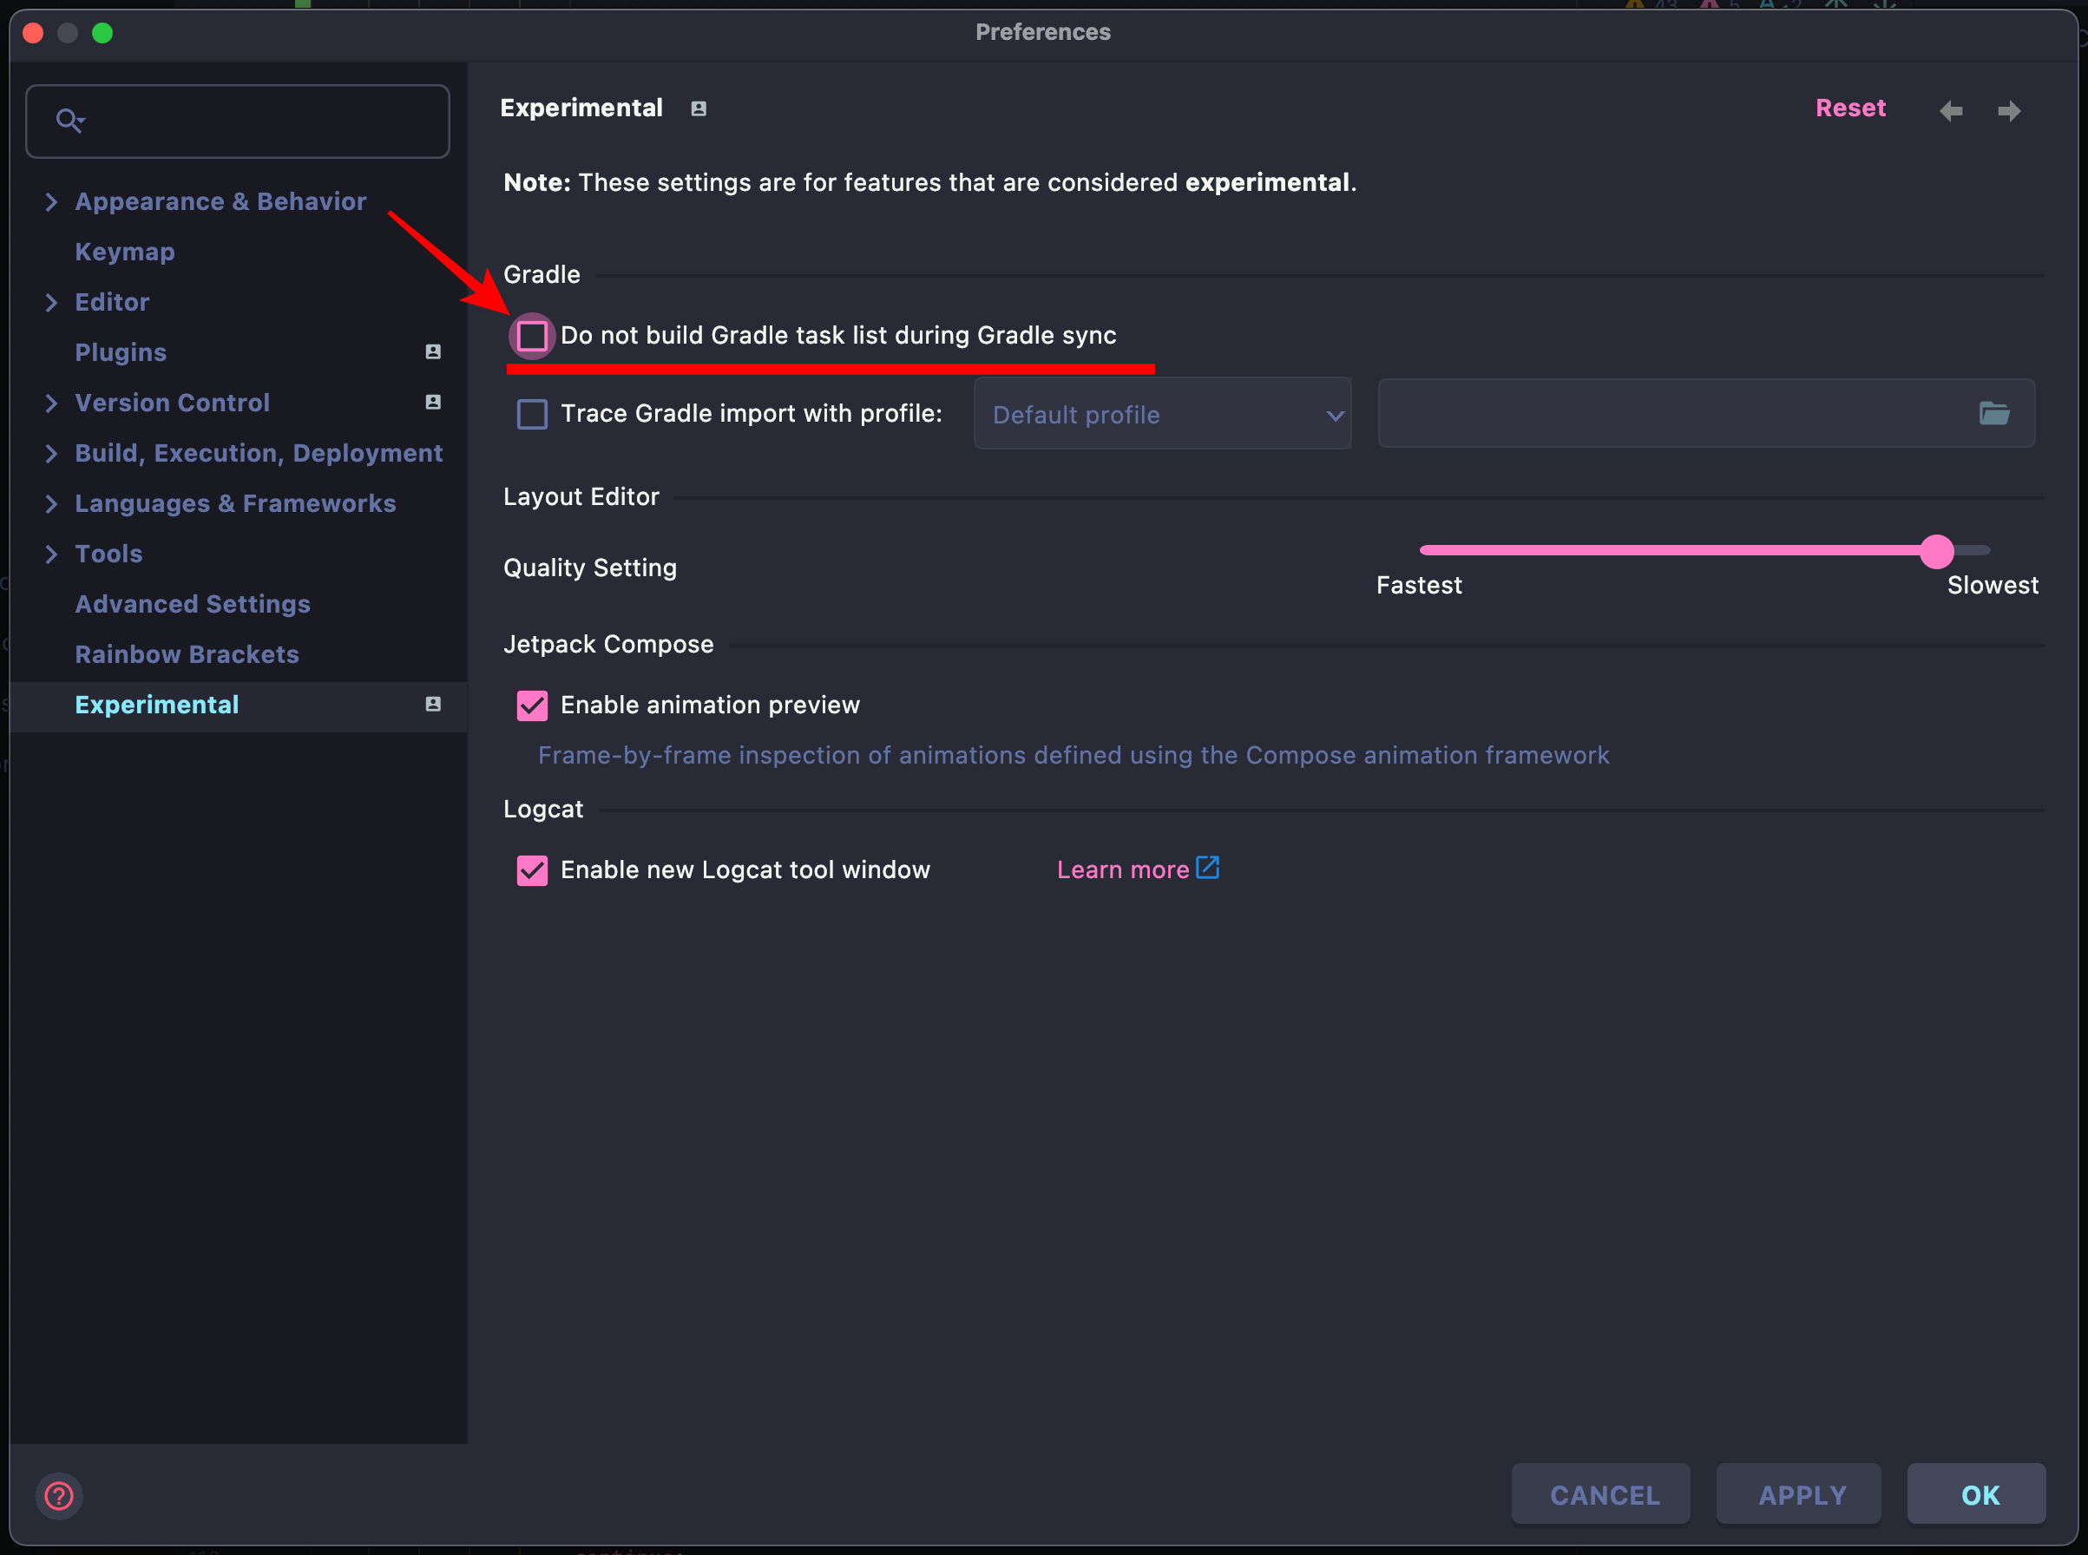Image resolution: width=2088 pixels, height=1555 pixels.
Task: Click the icon next to Experimental heading
Action: [x=699, y=109]
